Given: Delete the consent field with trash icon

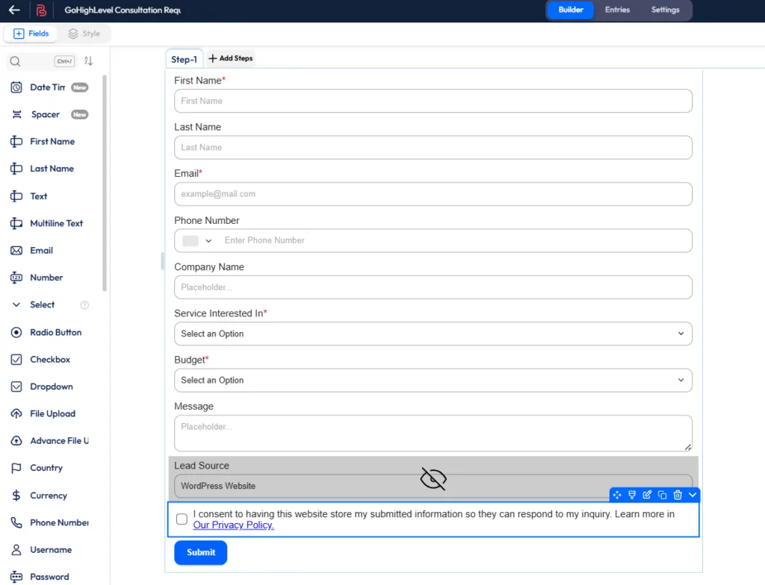Looking at the screenshot, I should point(678,495).
